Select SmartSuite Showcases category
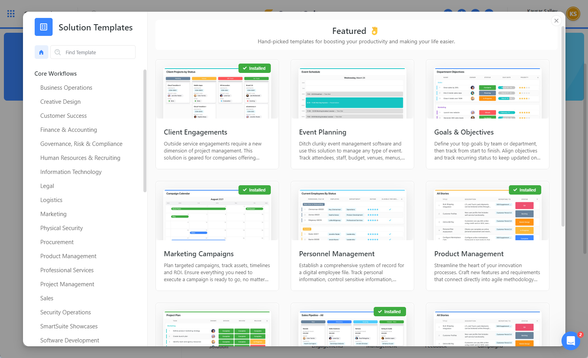The image size is (588, 358). 69,326
